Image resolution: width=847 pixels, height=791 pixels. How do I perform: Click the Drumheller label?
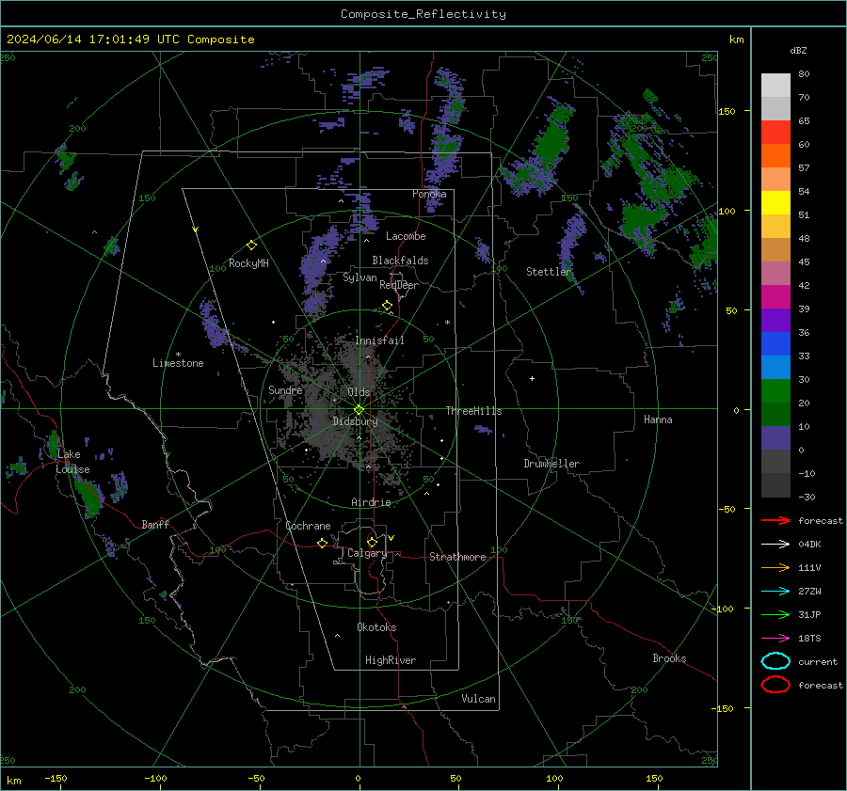click(551, 464)
